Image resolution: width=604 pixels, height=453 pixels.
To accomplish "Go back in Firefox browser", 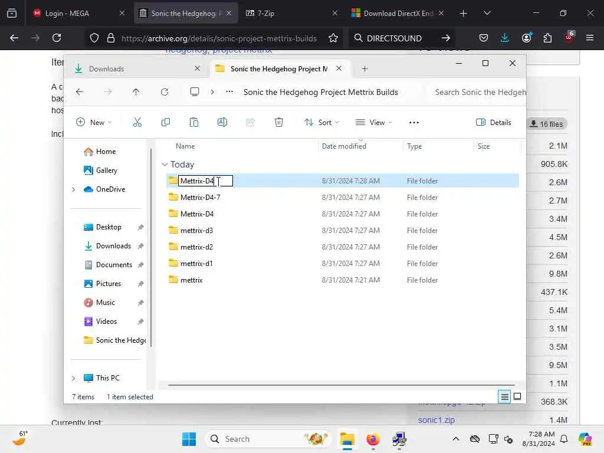I will point(14,38).
